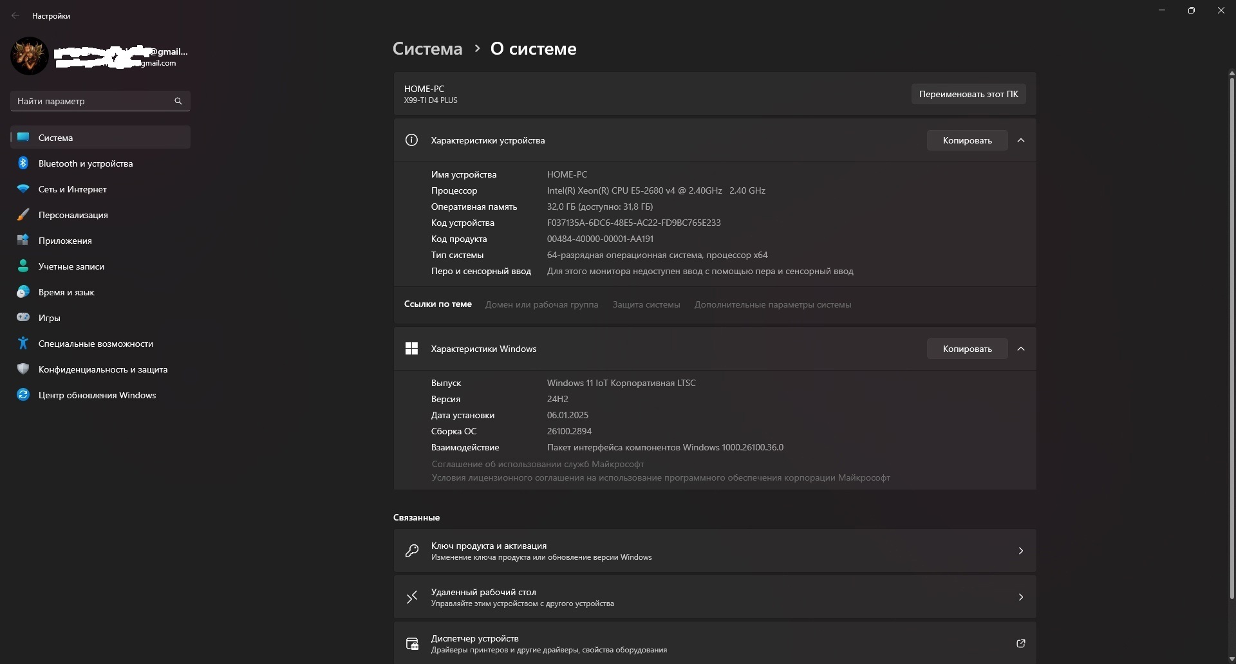
Task: Click the Специальные возможности accessibility icon
Action: (23, 343)
